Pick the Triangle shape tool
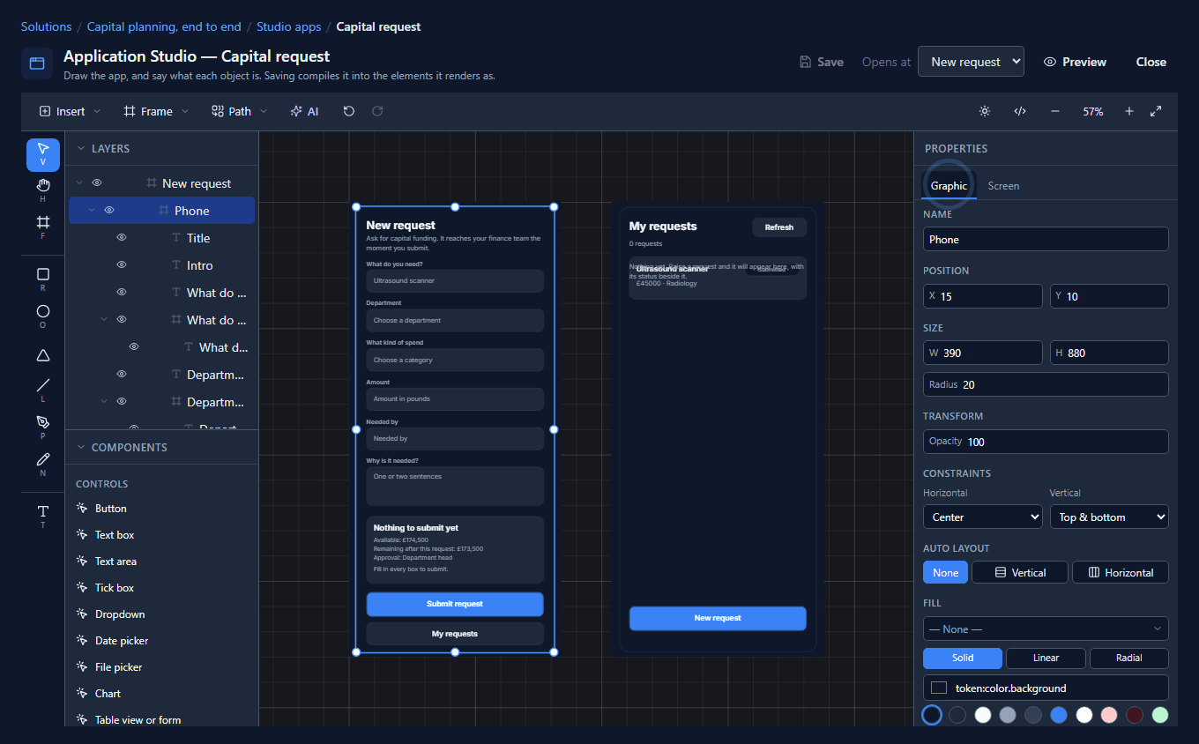This screenshot has width=1199, height=744. tap(43, 354)
